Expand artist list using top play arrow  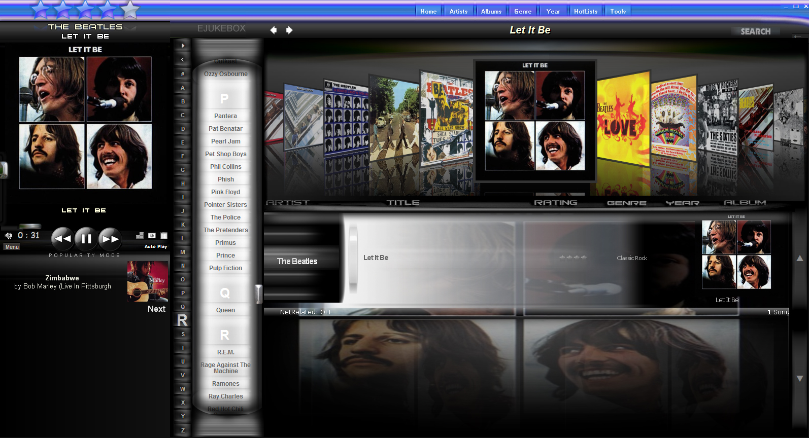tap(183, 46)
